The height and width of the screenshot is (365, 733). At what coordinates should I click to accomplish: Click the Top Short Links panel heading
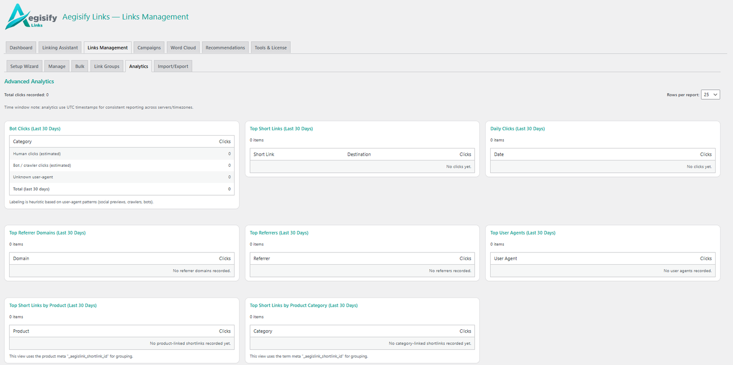(281, 129)
